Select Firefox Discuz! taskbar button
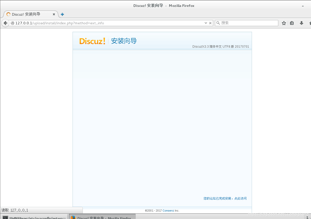The width and height of the screenshot is (311, 219). coord(102,217)
